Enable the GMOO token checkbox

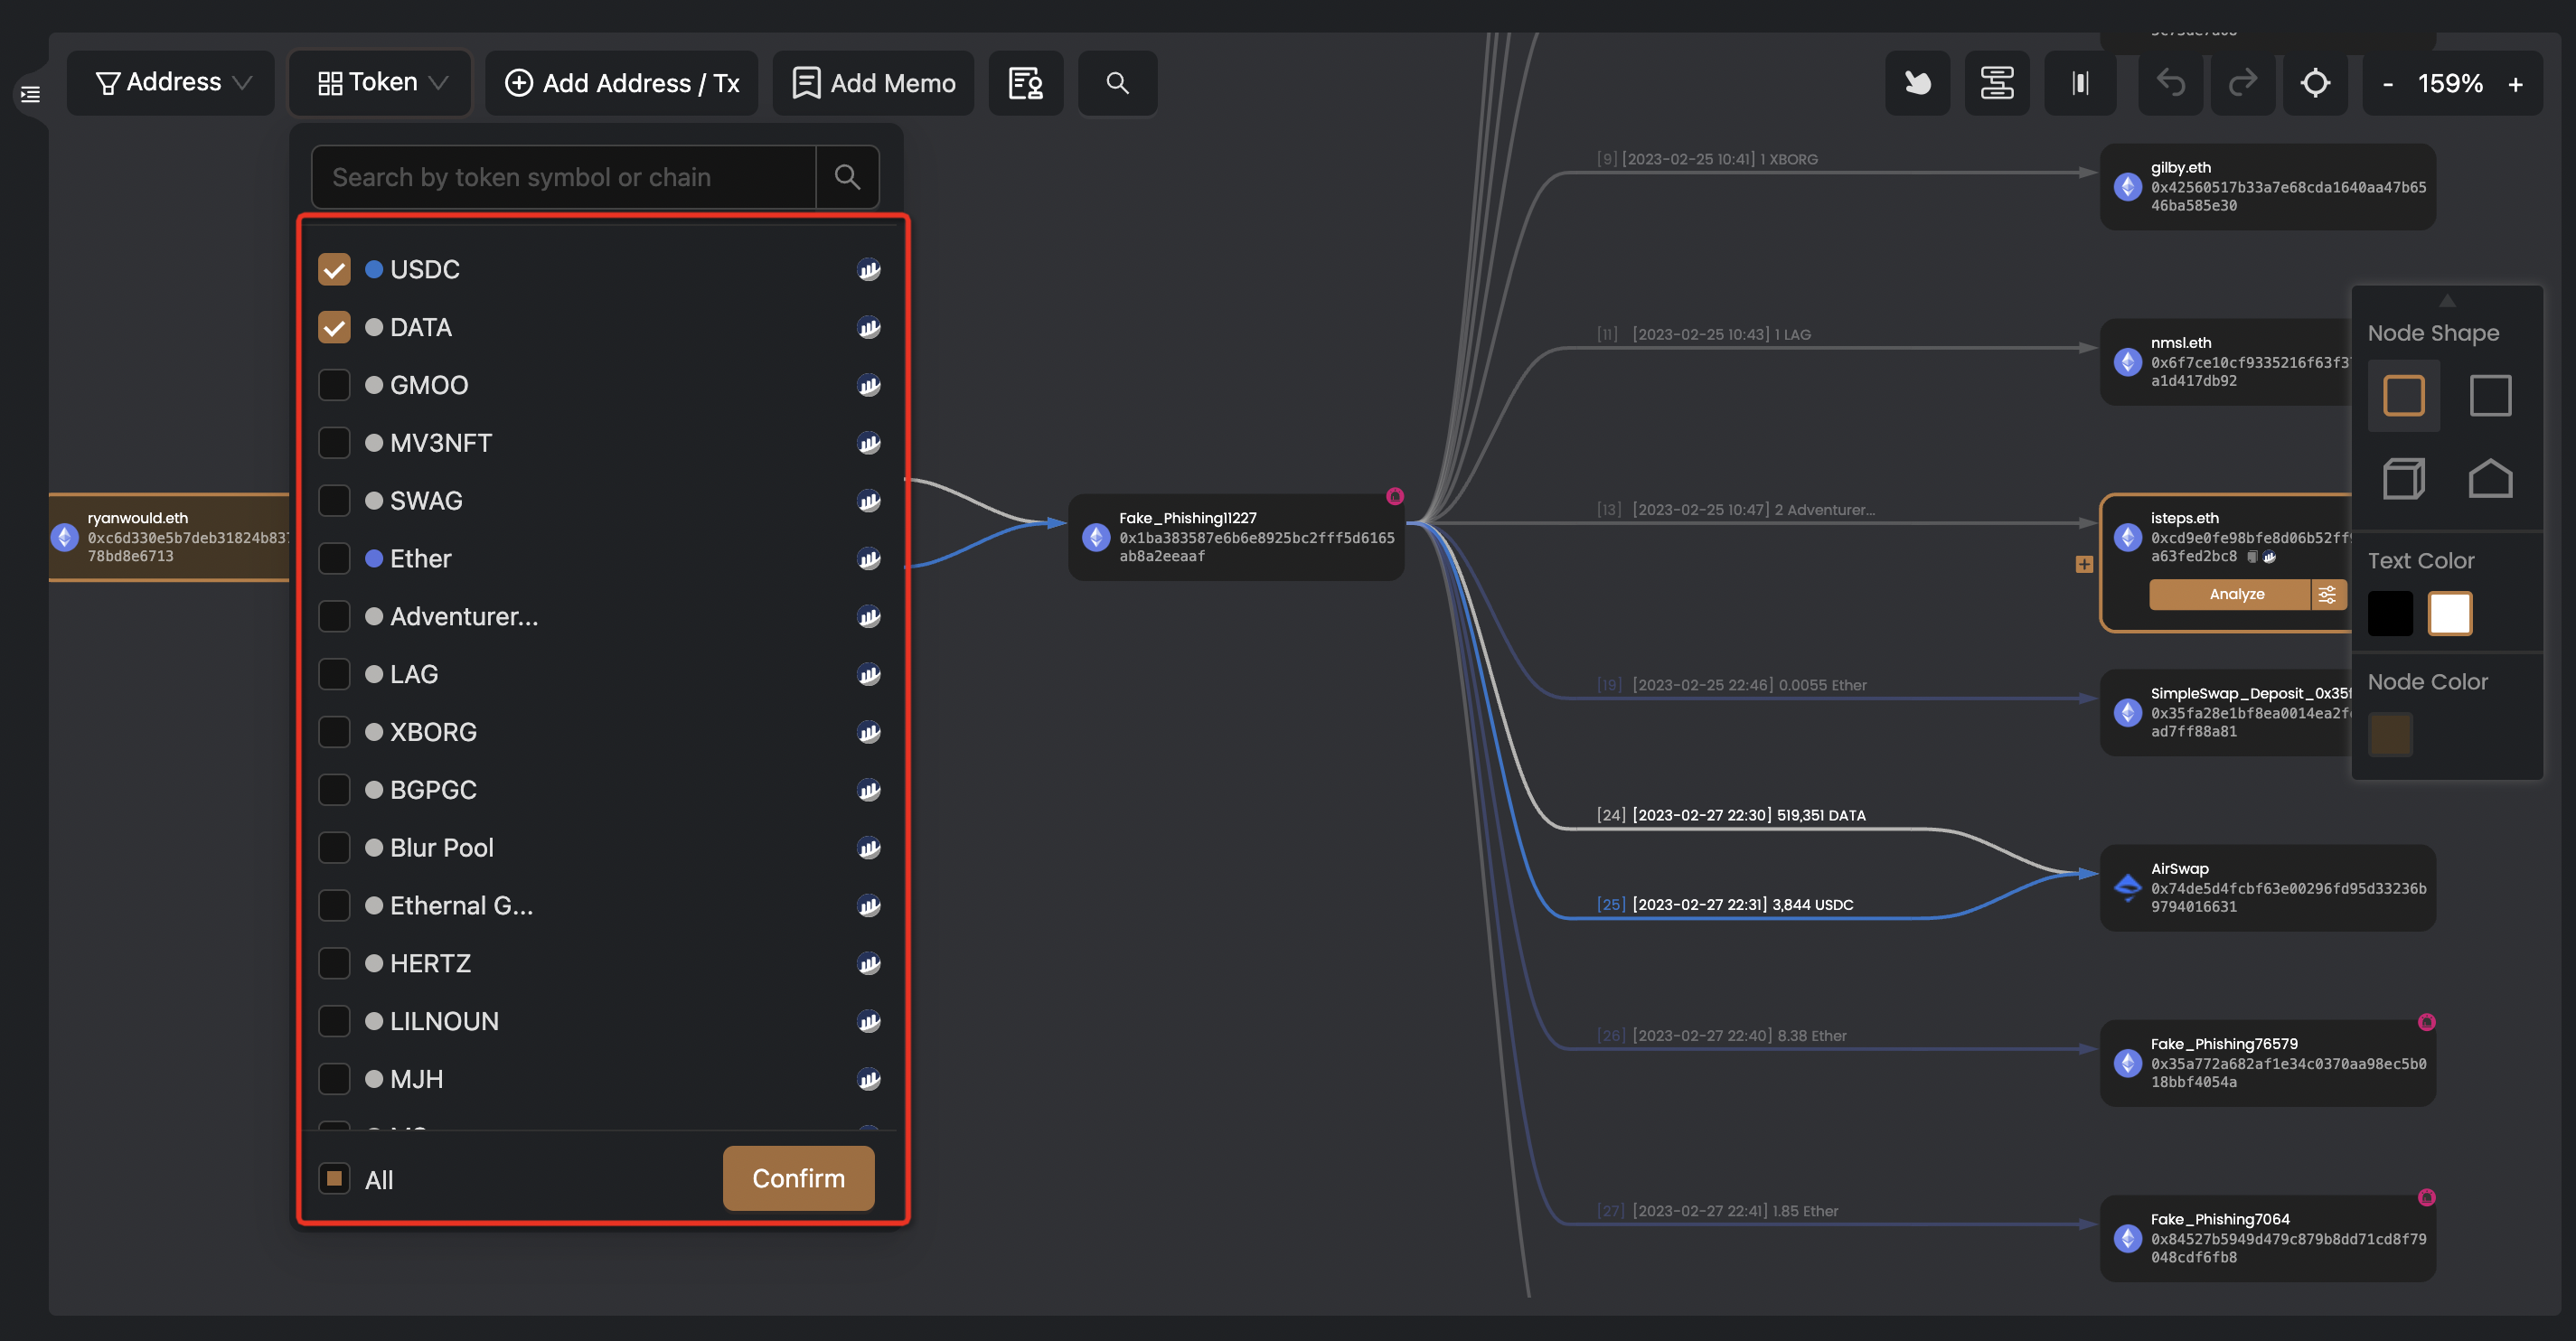[334, 385]
